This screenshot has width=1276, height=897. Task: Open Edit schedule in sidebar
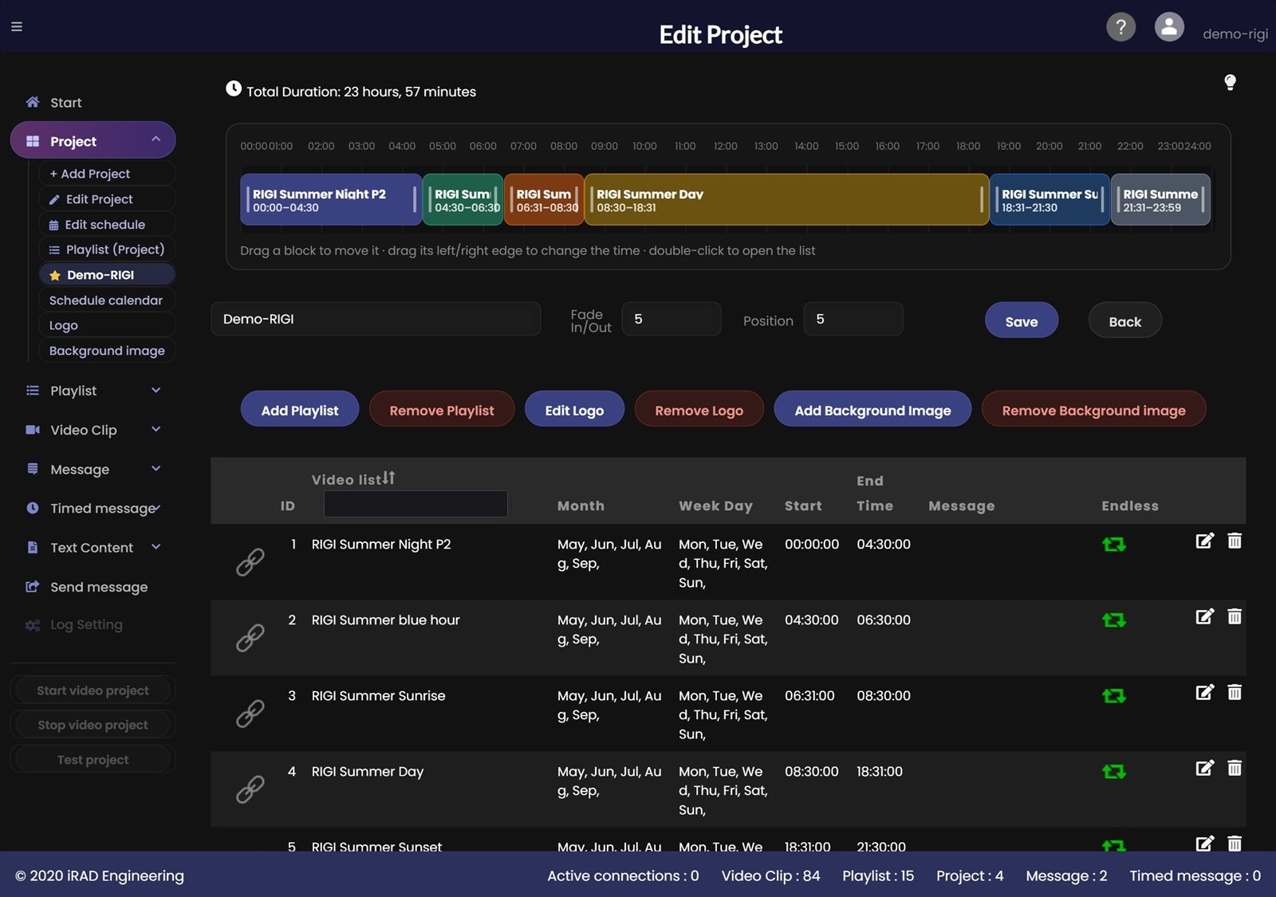pos(106,224)
